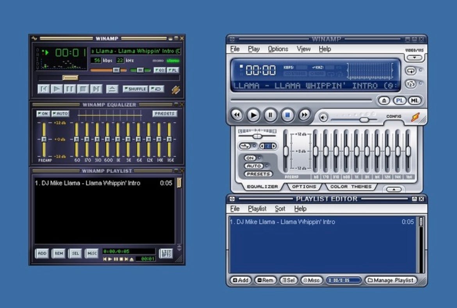This screenshot has width=457, height=308.
Task: Click the 60 band slider in classic Equalizer
Action: pyautogui.click(x=77, y=139)
